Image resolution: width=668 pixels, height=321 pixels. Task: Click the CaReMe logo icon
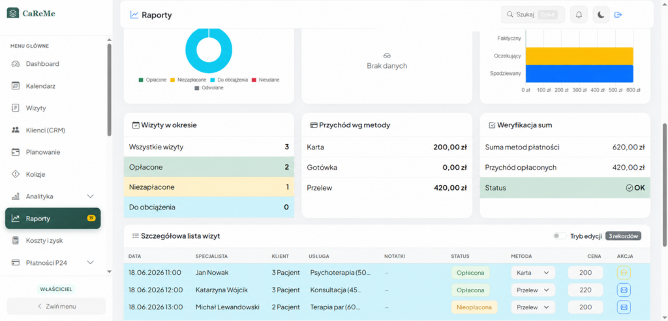click(x=13, y=13)
